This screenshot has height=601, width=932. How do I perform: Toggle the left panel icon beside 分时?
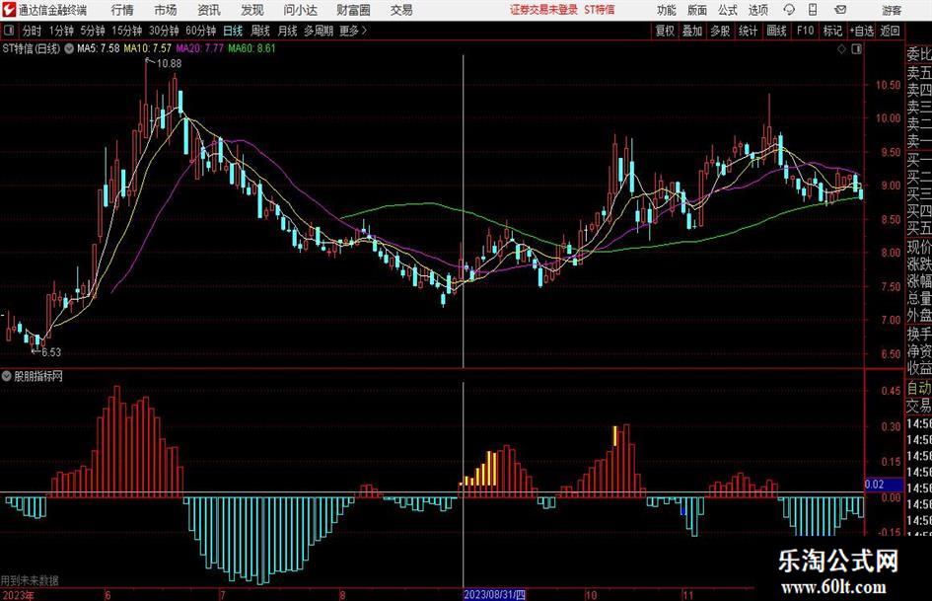9,31
